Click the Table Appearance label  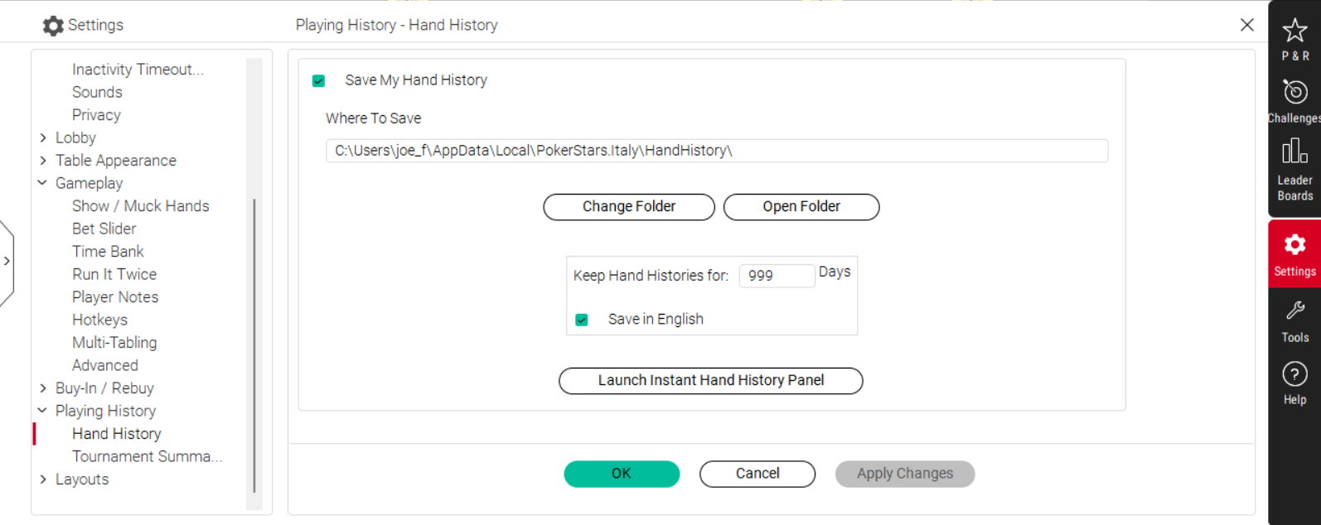116,161
